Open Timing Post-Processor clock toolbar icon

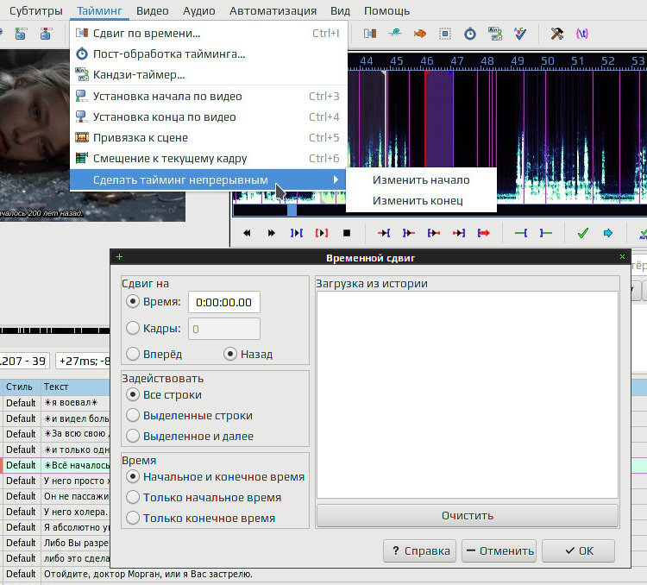coord(470,34)
